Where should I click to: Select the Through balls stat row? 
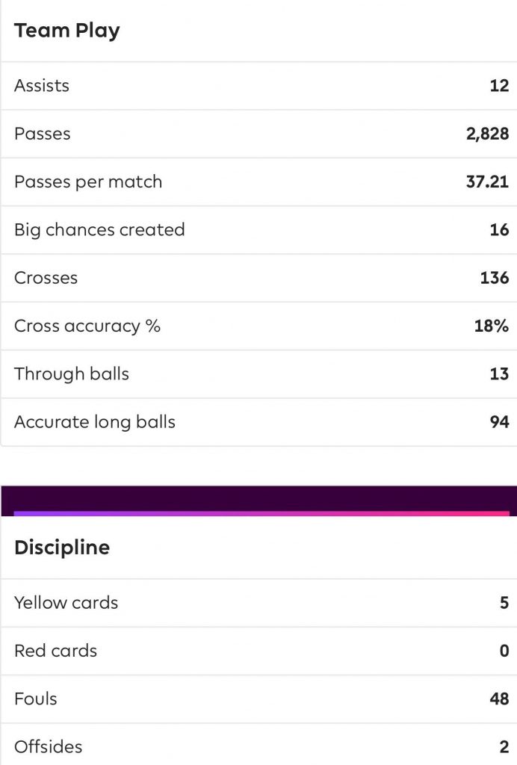coord(259,374)
